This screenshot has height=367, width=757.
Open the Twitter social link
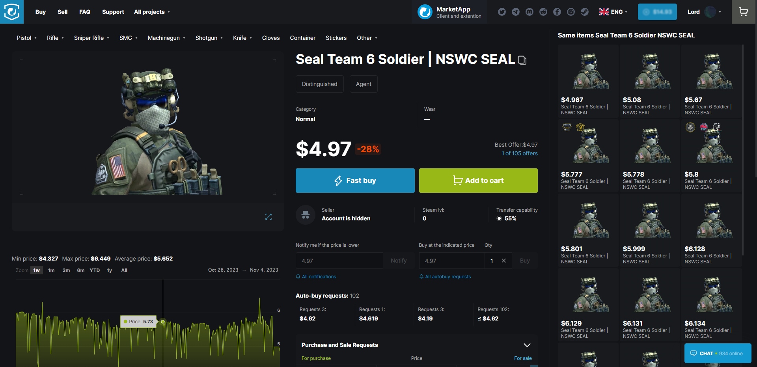(x=502, y=12)
